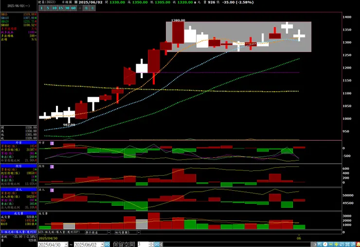Switch to the 30-minute timeframe
Screen dimensions: 360x247
[67, 8]
